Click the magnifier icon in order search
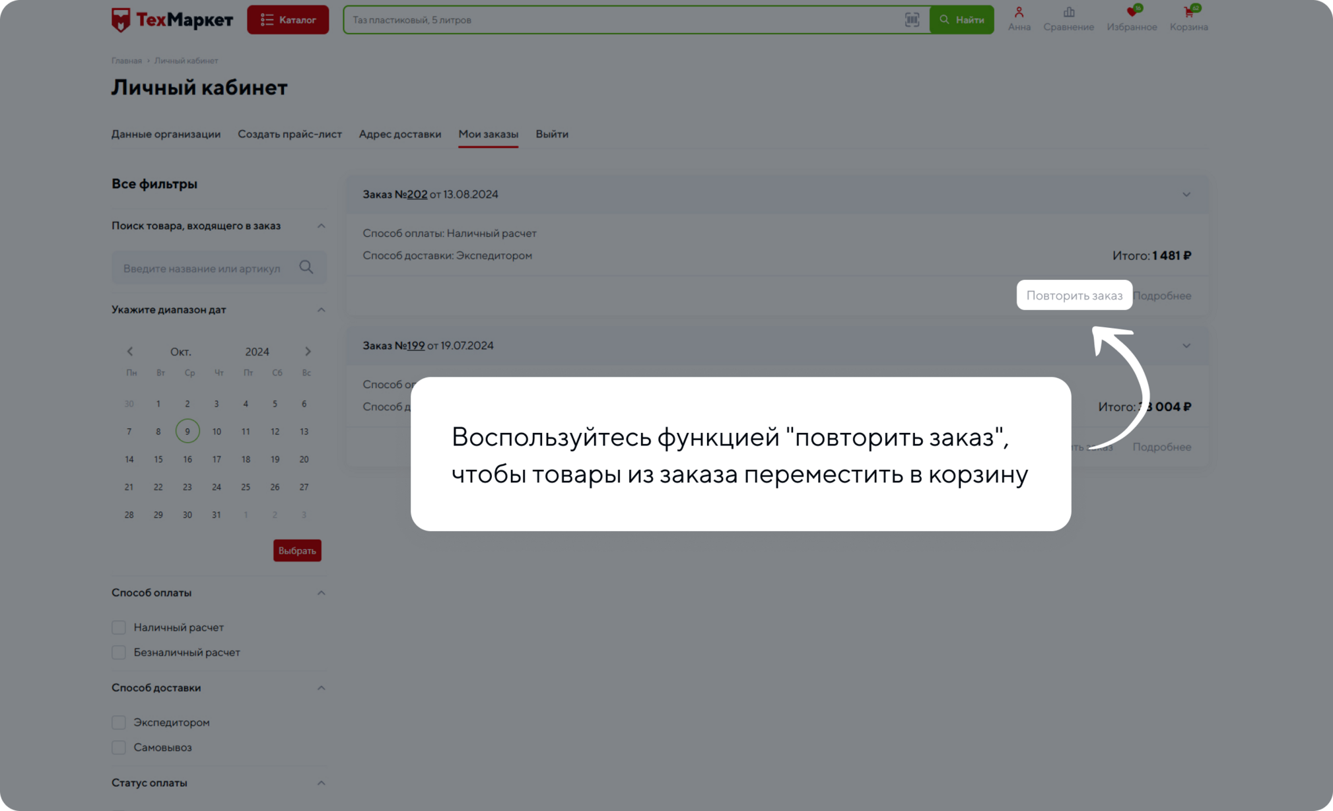 click(306, 267)
